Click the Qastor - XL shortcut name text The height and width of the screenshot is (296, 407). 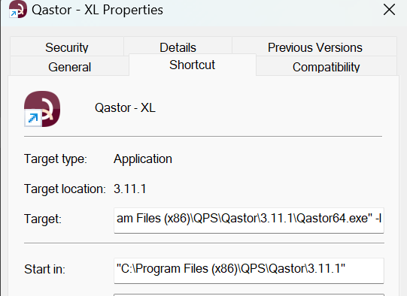(125, 107)
